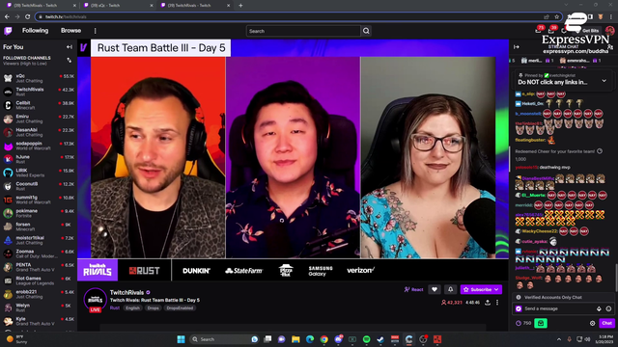618x347 pixels.
Task: Open Microsoft Edge from taskbar
Action: tap(310, 339)
